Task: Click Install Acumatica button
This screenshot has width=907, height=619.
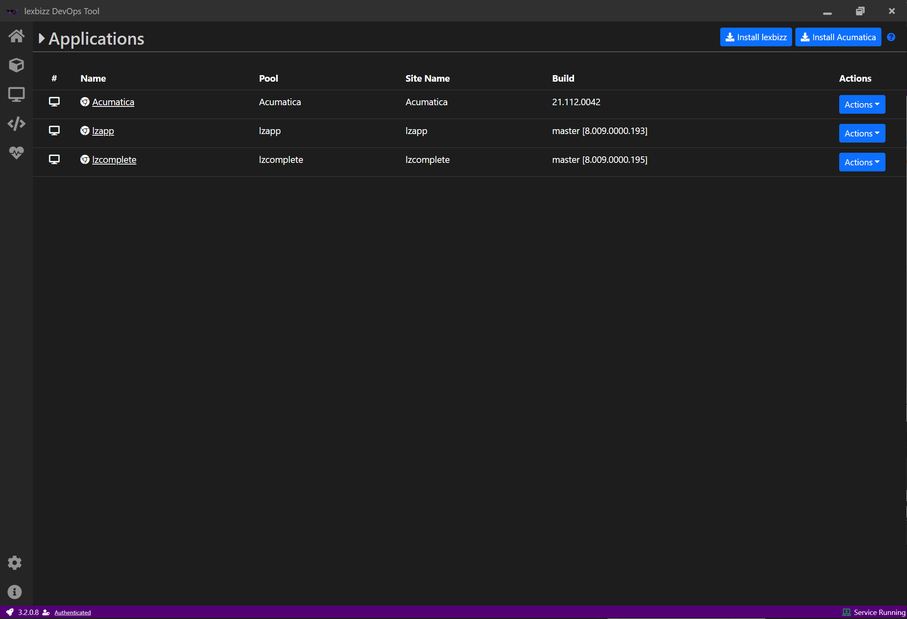Action: click(838, 37)
